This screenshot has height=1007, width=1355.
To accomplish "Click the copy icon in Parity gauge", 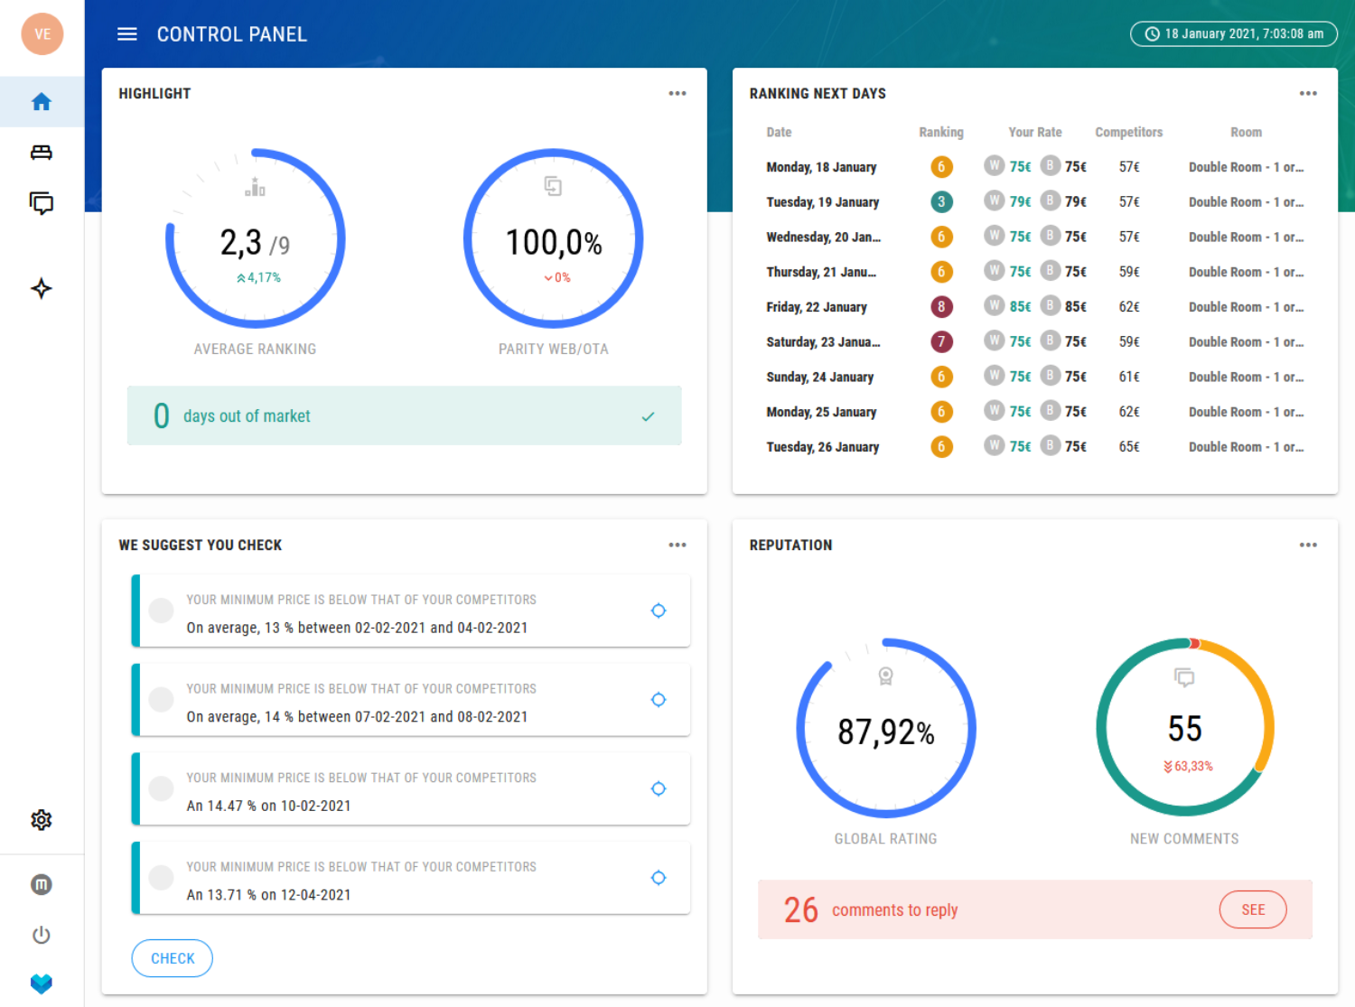I will (553, 186).
